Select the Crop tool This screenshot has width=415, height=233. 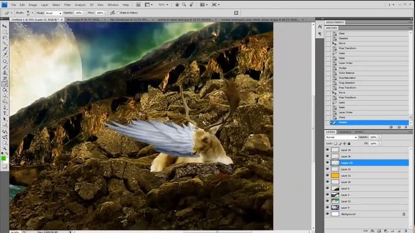[x=5, y=49]
